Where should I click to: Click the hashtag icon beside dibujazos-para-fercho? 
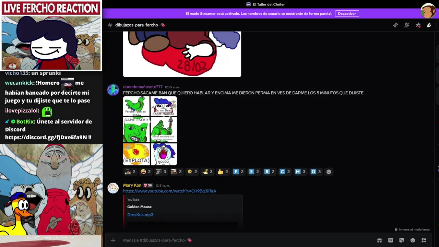110,25
